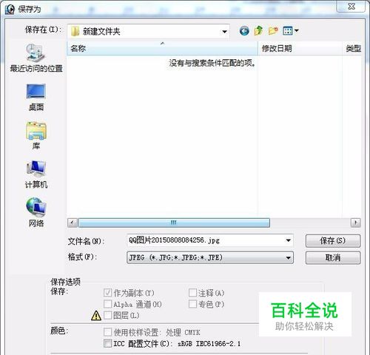
Task: Toggle the 作为副本(Y) checkbox
Action: (x=107, y=293)
